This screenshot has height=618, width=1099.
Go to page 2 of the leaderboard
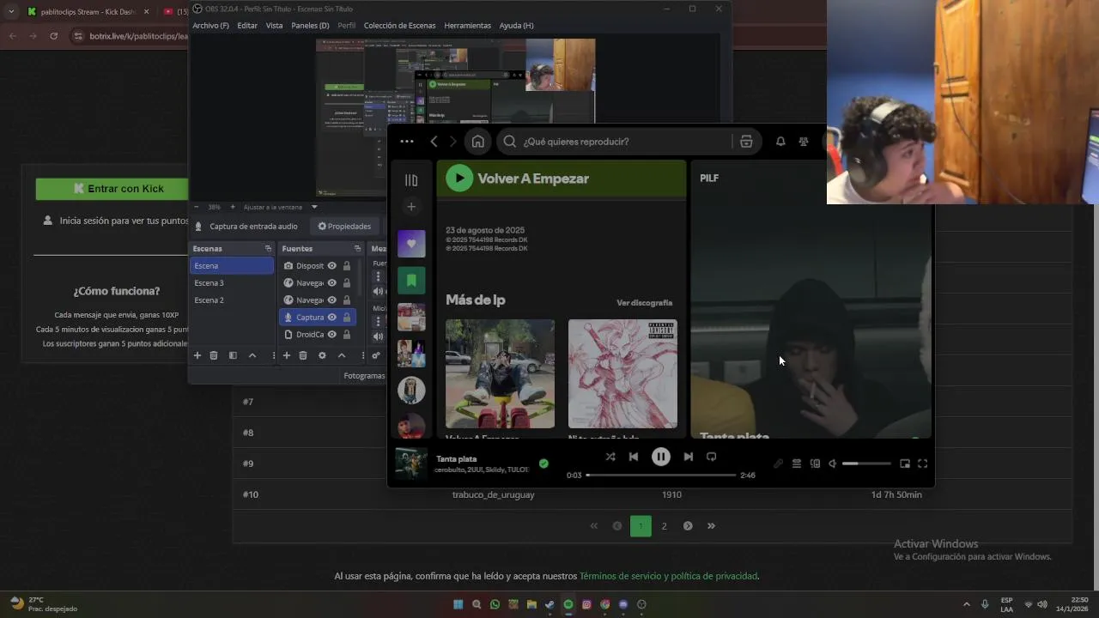664,526
